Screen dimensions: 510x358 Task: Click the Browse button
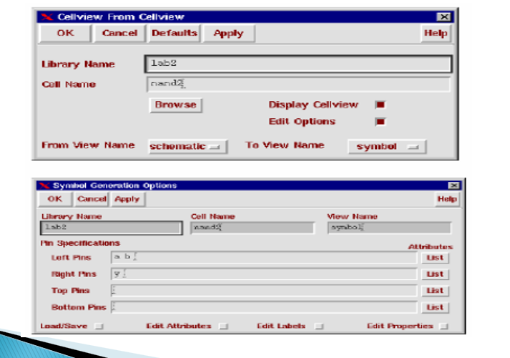pyautogui.click(x=176, y=105)
